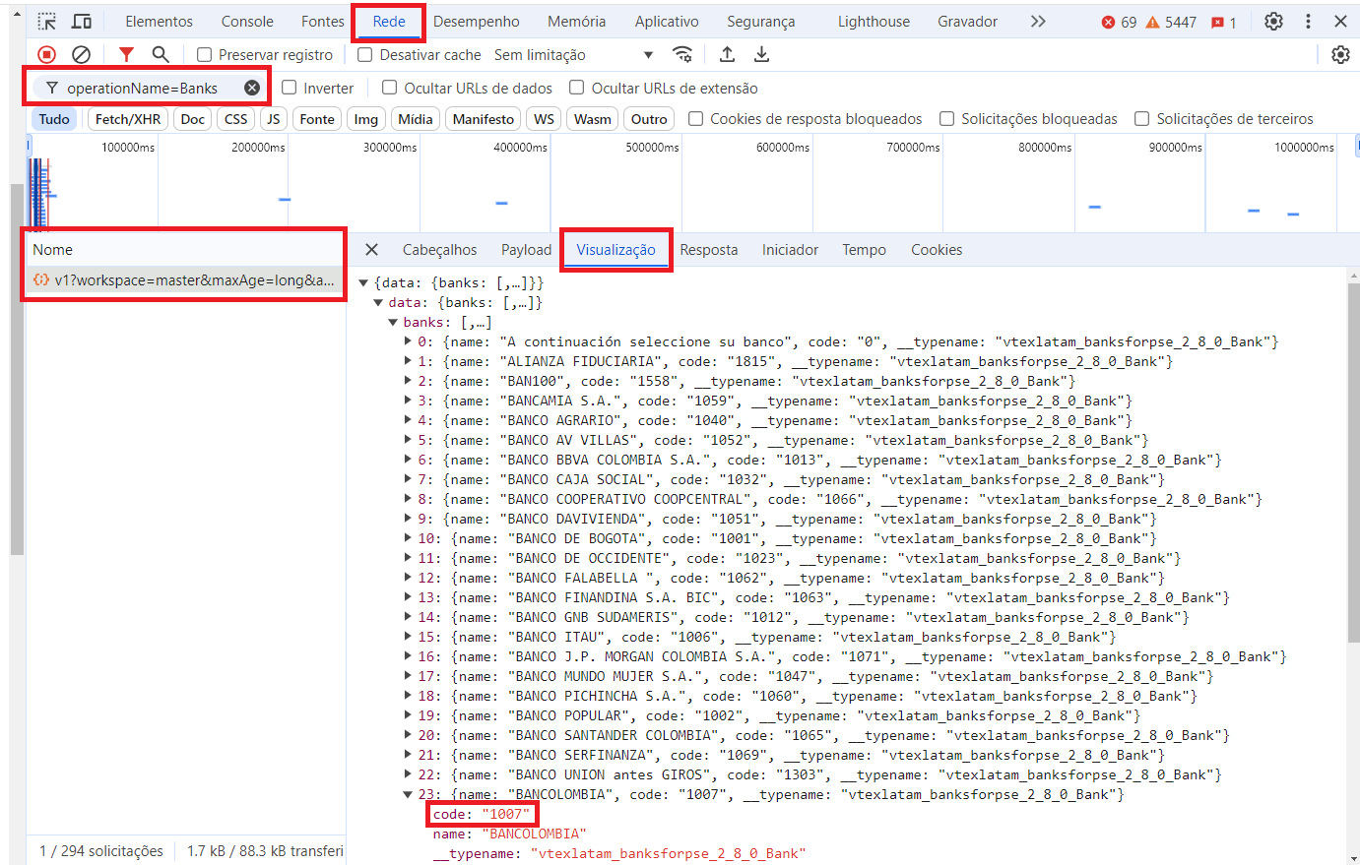Open the network conditions wifi icon

pos(683,54)
